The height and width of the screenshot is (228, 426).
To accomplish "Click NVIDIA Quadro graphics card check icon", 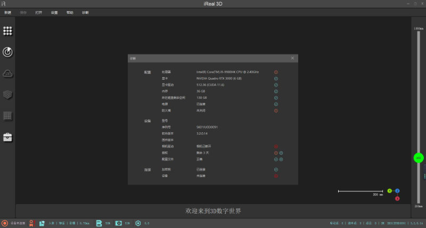I will [x=276, y=79].
